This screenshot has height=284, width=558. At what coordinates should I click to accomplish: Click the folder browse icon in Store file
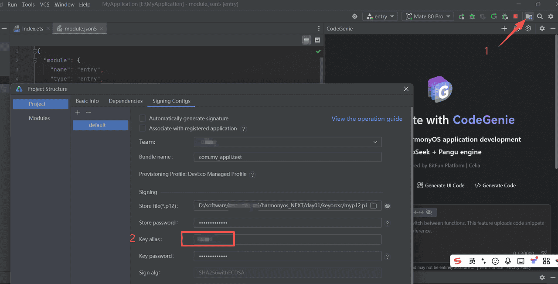[x=373, y=206]
